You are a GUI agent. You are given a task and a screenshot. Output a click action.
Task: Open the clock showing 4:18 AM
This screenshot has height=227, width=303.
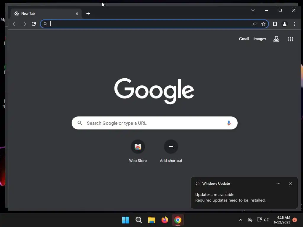[282, 220]
